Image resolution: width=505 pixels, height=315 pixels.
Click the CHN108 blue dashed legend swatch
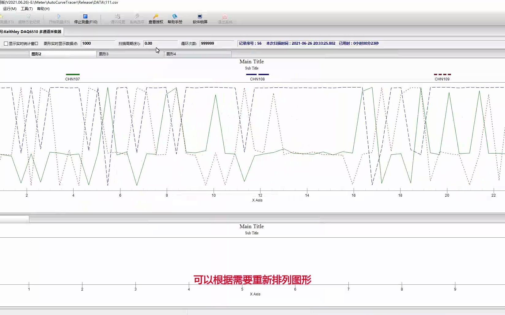pyautogui.click(x=257, y=74)
